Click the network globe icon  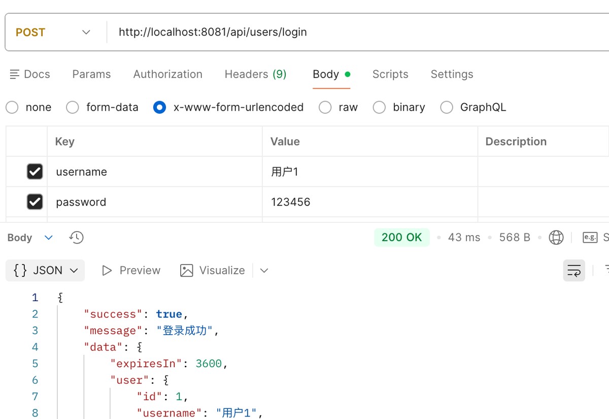556,237
